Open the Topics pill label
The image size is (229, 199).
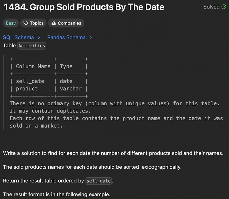[x=37, y=23]
